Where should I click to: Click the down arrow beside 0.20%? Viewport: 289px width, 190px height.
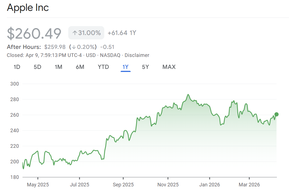click(x=74, y=47)
